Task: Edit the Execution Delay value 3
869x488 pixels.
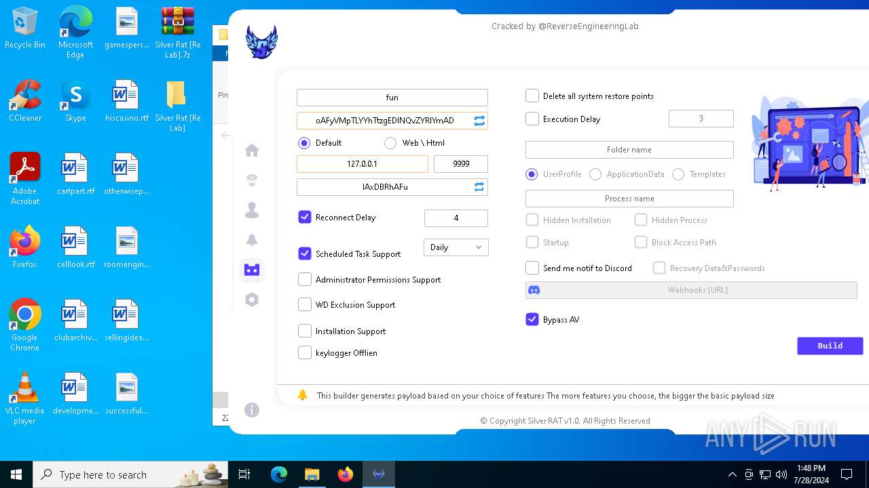Action: point(701,118)
